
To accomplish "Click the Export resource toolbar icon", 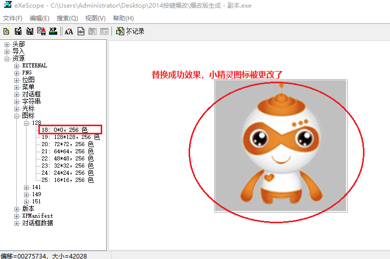I will pos(41,31).
